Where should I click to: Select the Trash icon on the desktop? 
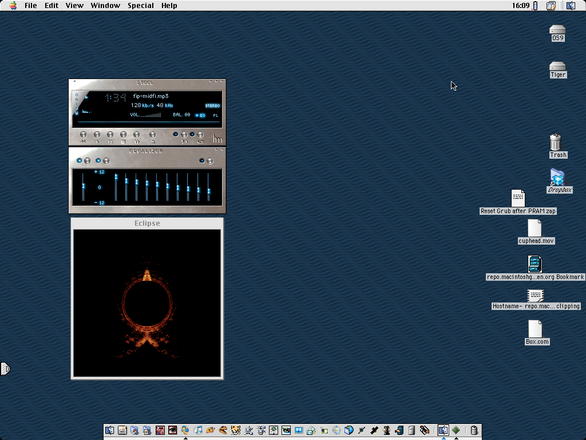click(x=556, y=142)
